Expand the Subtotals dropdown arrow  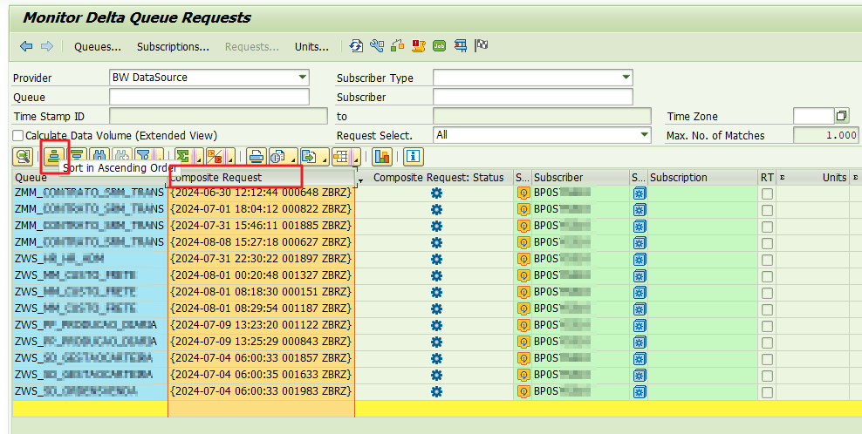tap(229, 157)
